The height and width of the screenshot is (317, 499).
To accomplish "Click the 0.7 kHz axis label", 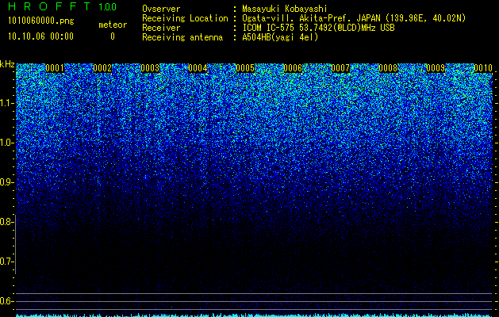I will point(6,262).
